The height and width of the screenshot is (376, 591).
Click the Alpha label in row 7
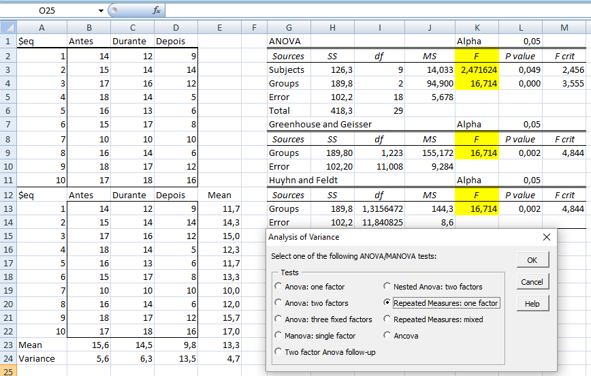click(477, 124)
